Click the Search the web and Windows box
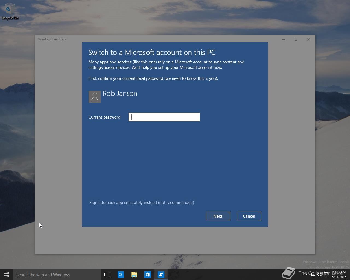 [57, 275]
